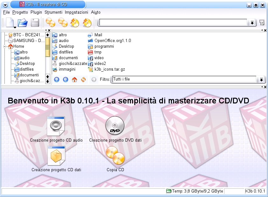Open the Aiuto menu
The width and height of the screenshot is (268, 197).
pos(96,12)
